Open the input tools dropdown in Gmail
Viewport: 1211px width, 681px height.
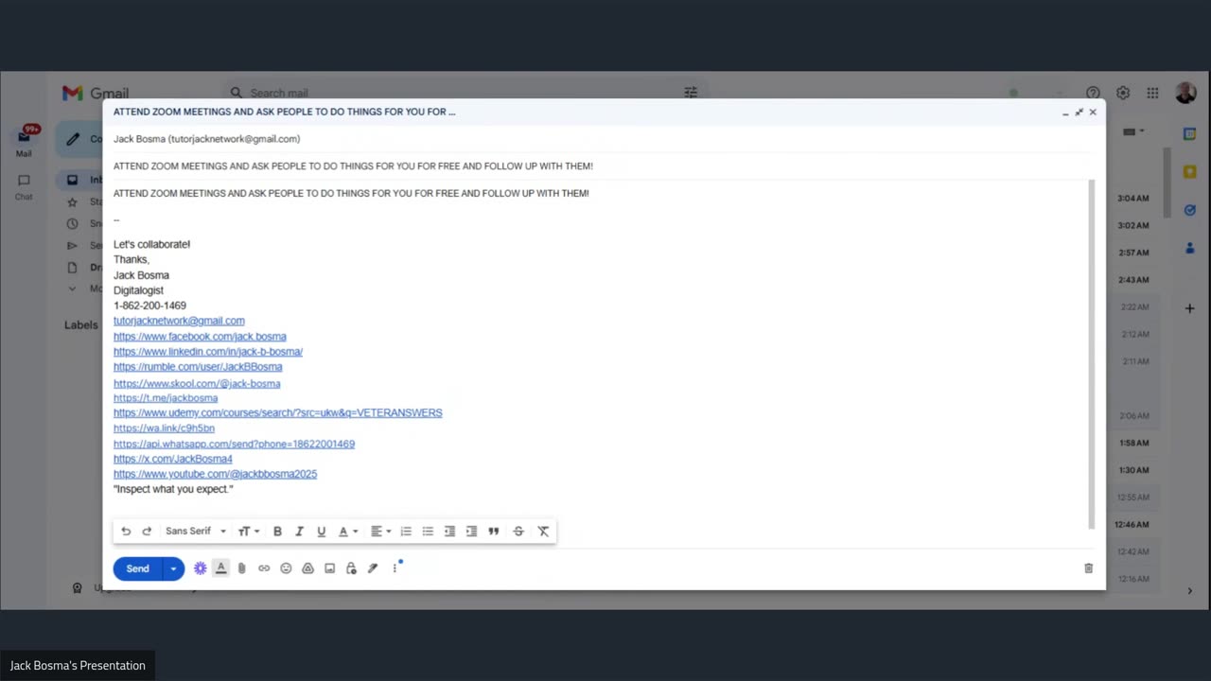click(x=1133, y=131)
